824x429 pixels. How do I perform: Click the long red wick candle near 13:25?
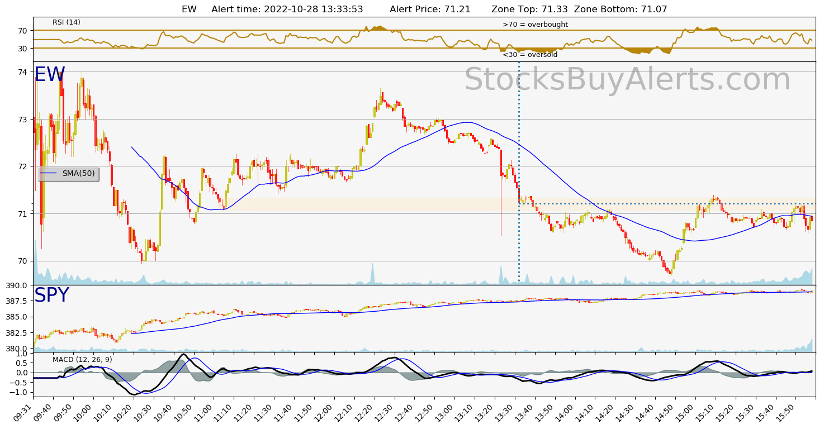(x=501, y=193)
